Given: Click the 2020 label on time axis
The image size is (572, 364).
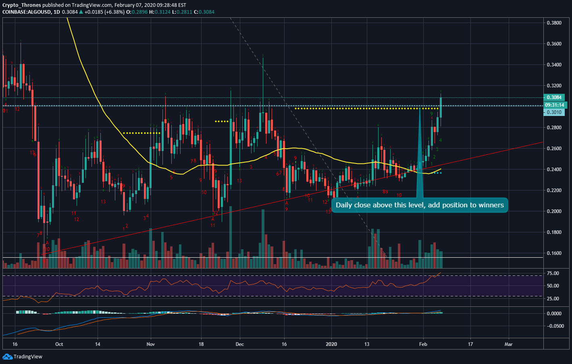Looking at the screenshot, I should click(331, 344).
